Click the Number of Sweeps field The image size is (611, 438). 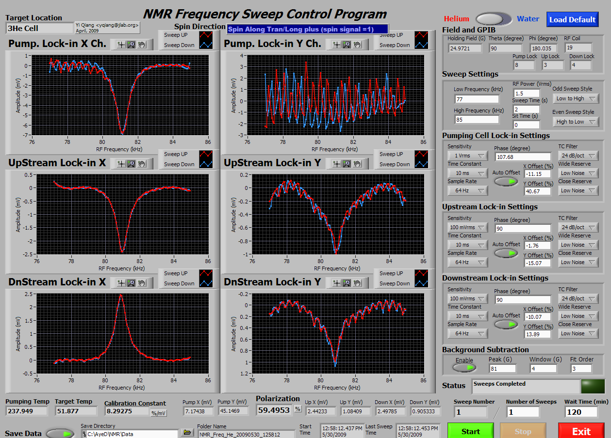[x=523, y=412]
